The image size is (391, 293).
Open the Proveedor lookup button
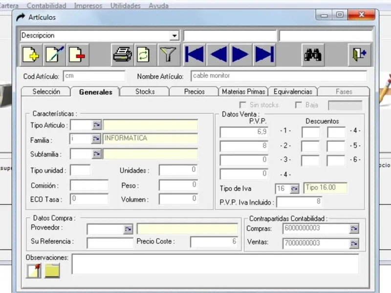128,229
